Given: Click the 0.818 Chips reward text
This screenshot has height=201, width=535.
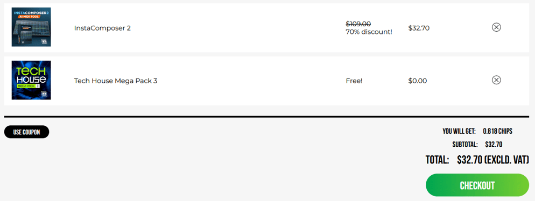Looking at the screenshot, I should tap(497, 131).
